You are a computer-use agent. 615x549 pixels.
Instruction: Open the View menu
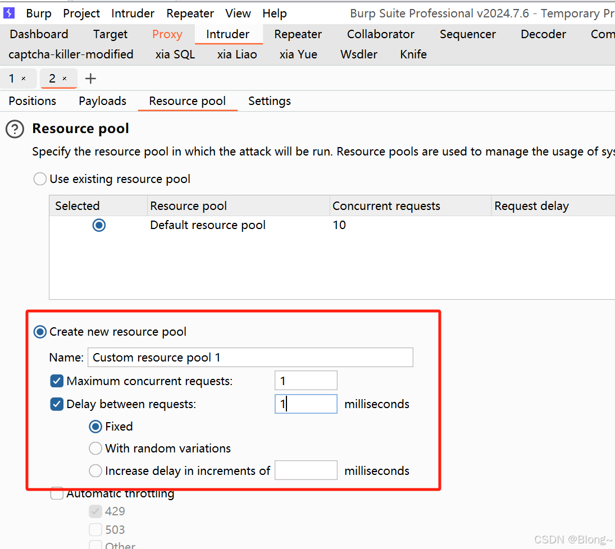238,13
